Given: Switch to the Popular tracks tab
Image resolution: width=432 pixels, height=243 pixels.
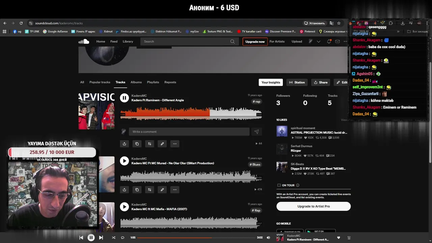Looking at the screenshot, I should click(100, 82).
